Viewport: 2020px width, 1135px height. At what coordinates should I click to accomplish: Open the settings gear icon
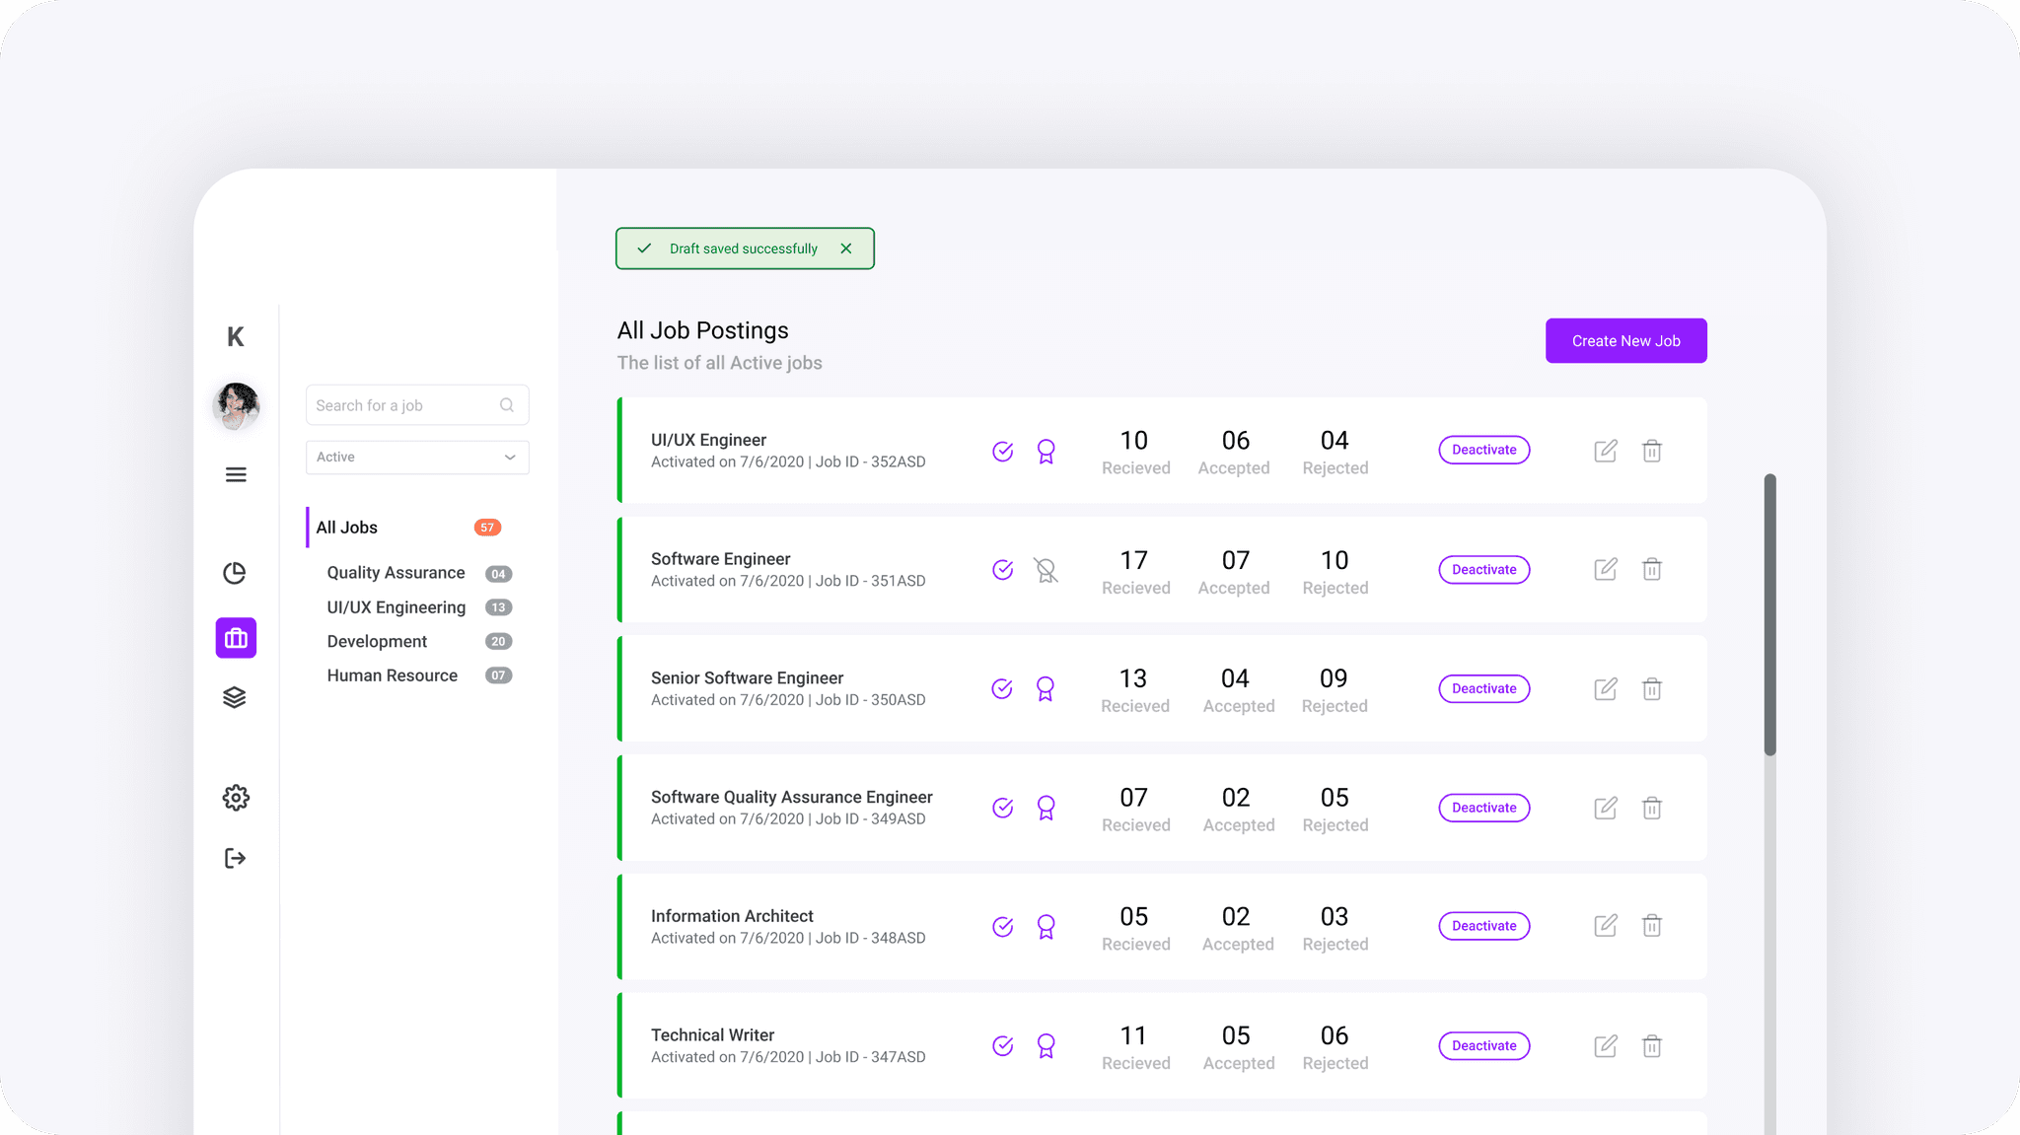tap(236, 797)
